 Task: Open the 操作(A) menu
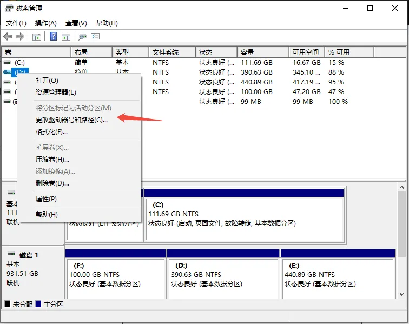pyautogui.click(x=46, y=23)
